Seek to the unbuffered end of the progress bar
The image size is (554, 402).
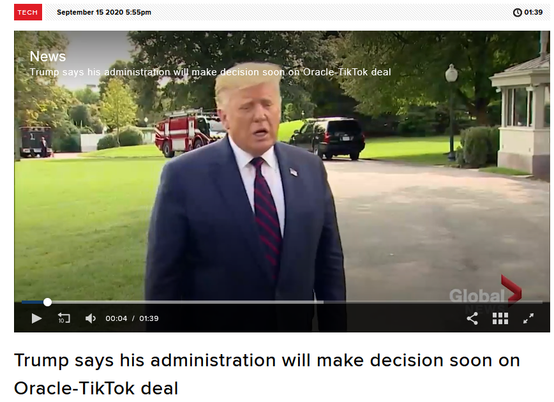[433, 302]
